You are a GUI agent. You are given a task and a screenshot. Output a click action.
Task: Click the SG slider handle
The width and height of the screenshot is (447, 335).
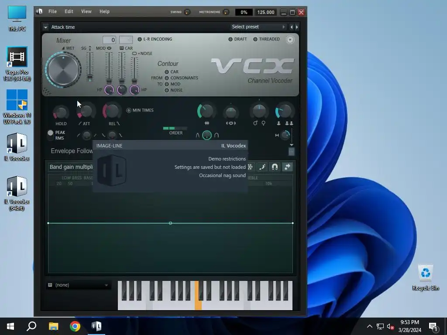pos(90,77)
